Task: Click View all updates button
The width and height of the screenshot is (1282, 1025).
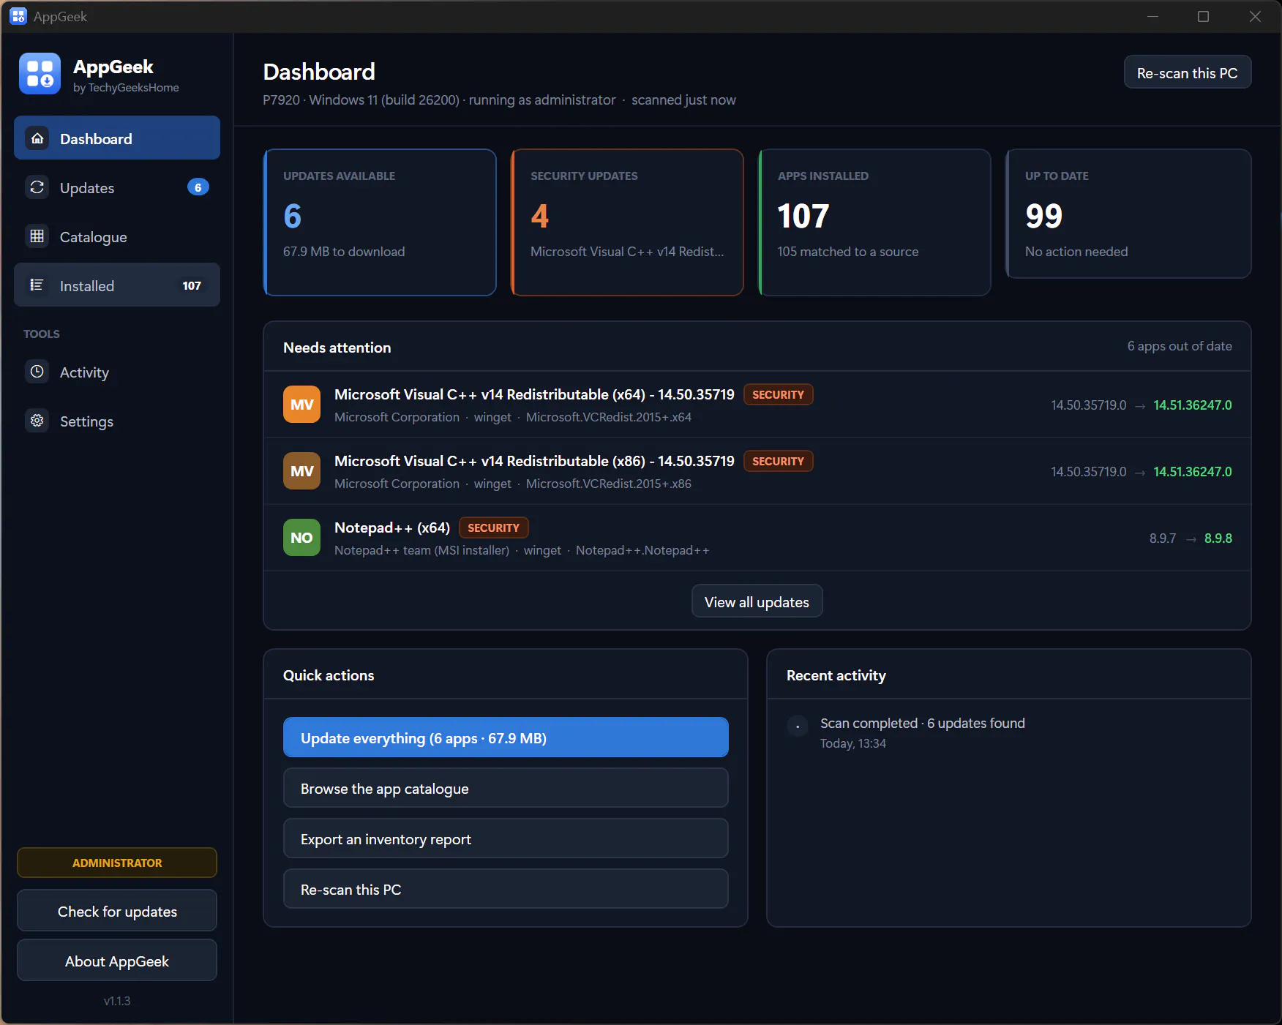Action: (x=757, y=601)
